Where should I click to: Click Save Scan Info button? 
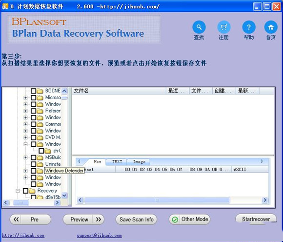tap(136, 220)
